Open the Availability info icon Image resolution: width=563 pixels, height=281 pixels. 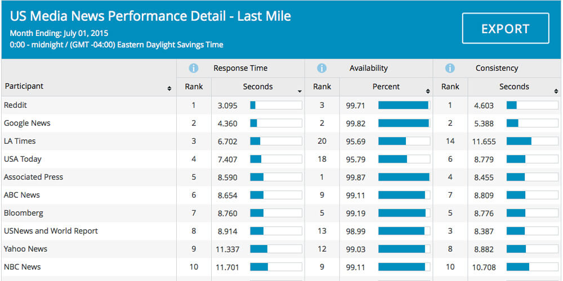[321, 68]
